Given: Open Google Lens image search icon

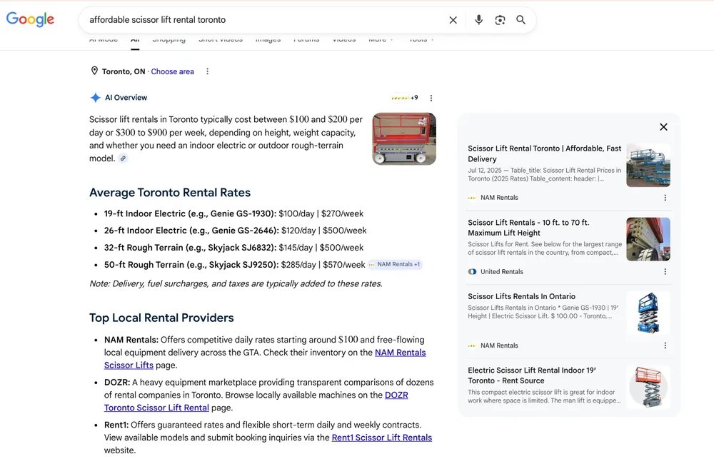Looking at the screenshot, I should (x=500, y=20).
